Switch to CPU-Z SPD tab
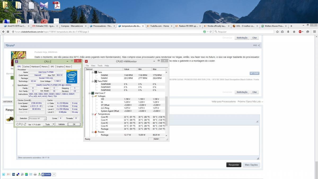Image resolution: width=318 pixels, height=179 pixels. (x=52, y=67)
